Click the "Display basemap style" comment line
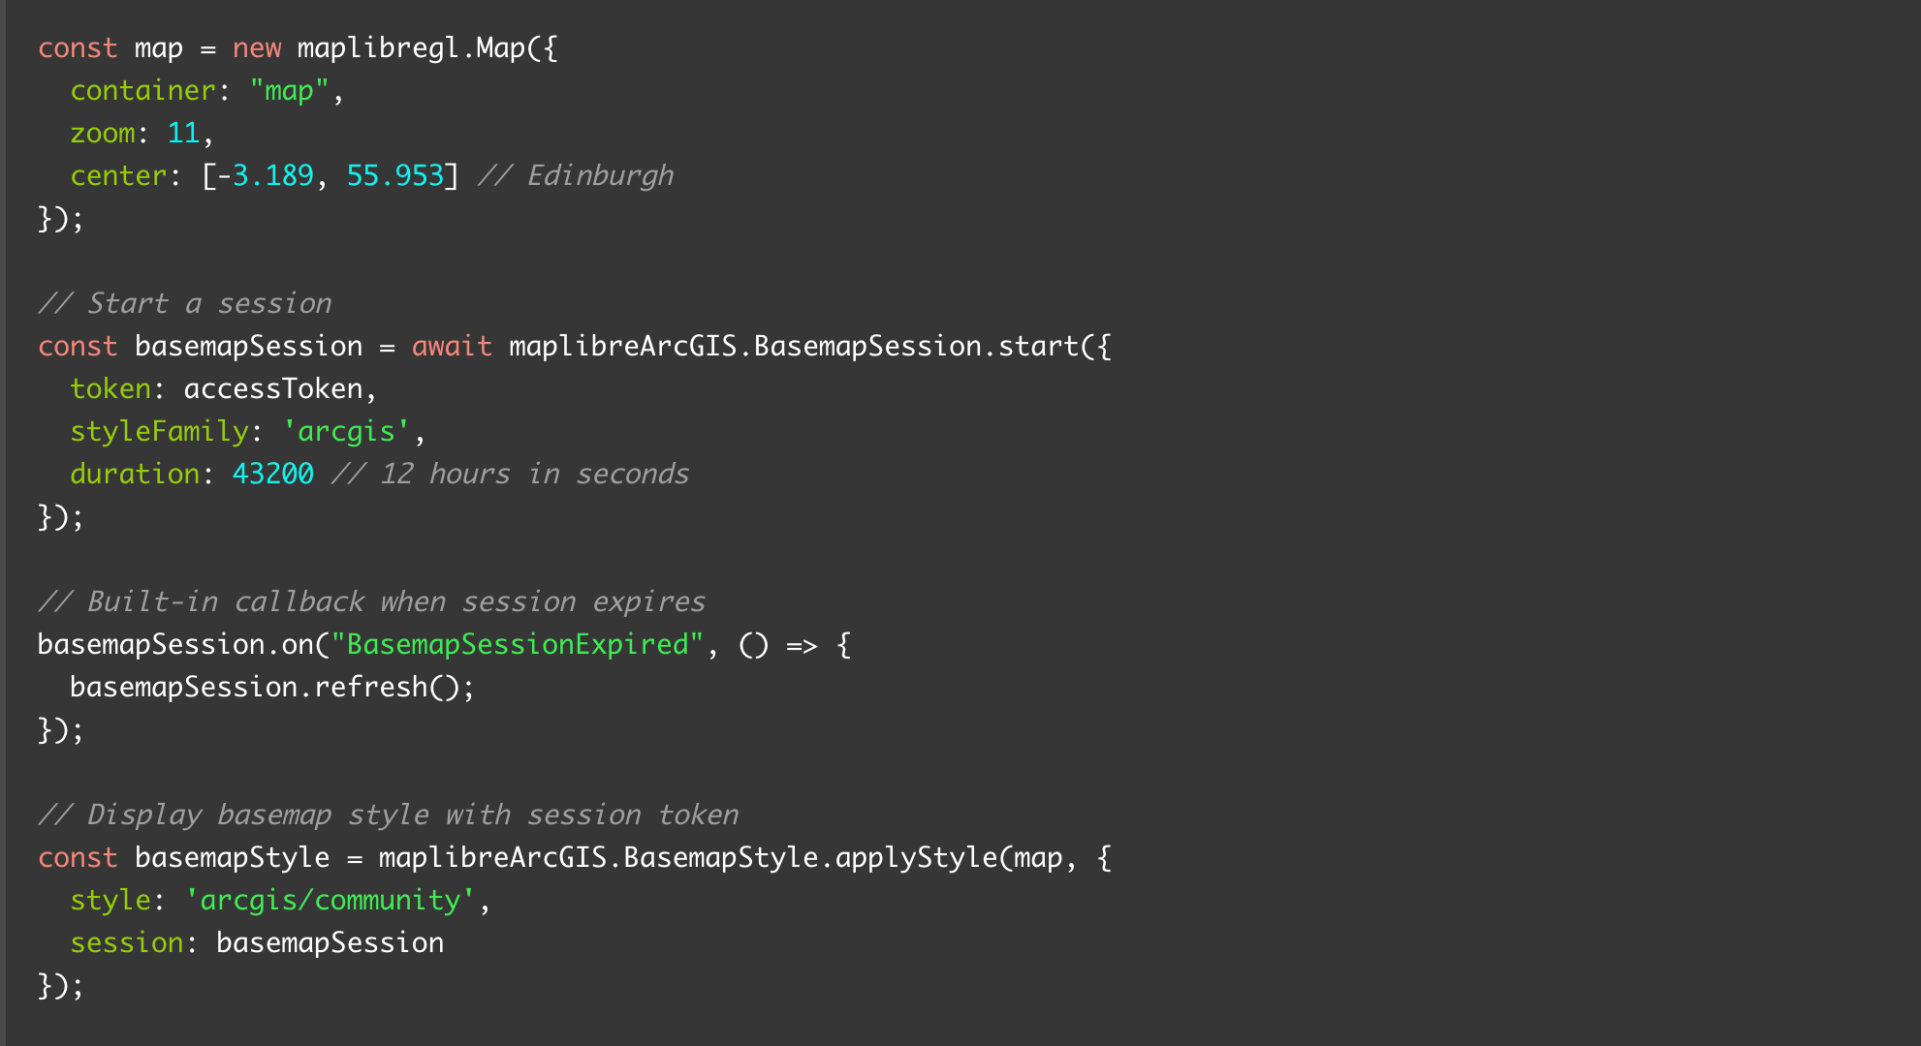Viewport: 1921px width, 1046px height. click(x=388, y=815)
